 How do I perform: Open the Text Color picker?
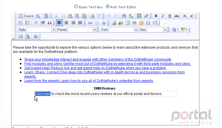tap(175, 29)
